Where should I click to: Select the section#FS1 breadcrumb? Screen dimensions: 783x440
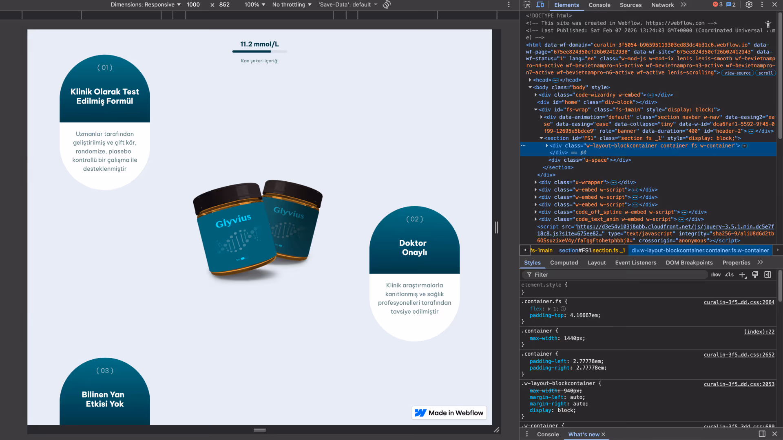point(592,251)
